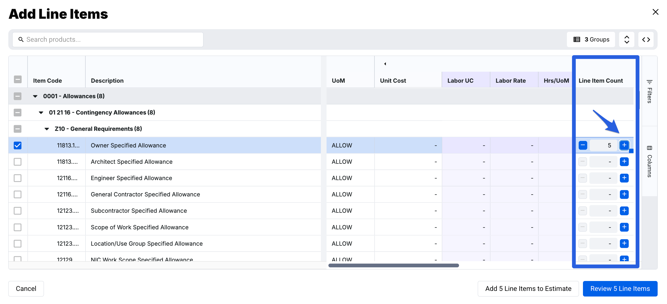
Task: Increment count for Architect Specified Allowance
Action: [624, 162]
